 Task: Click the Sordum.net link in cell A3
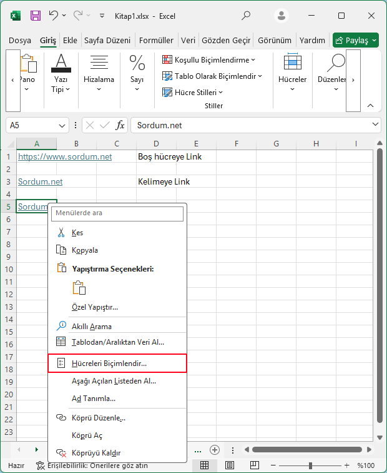[x=41, y=181]
